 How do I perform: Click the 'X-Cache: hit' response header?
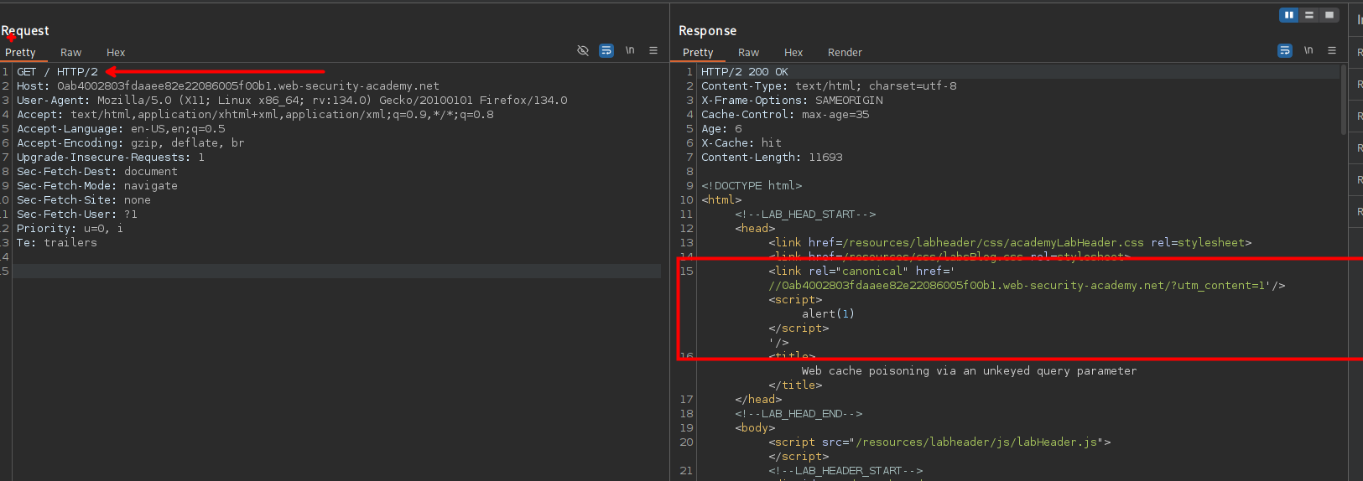(x=741, y=143)
